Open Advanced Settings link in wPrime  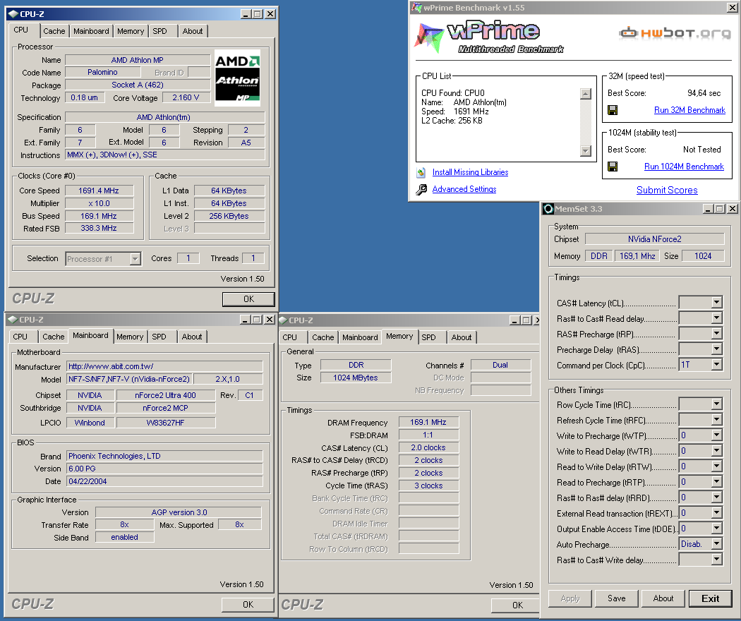[464, 189]
